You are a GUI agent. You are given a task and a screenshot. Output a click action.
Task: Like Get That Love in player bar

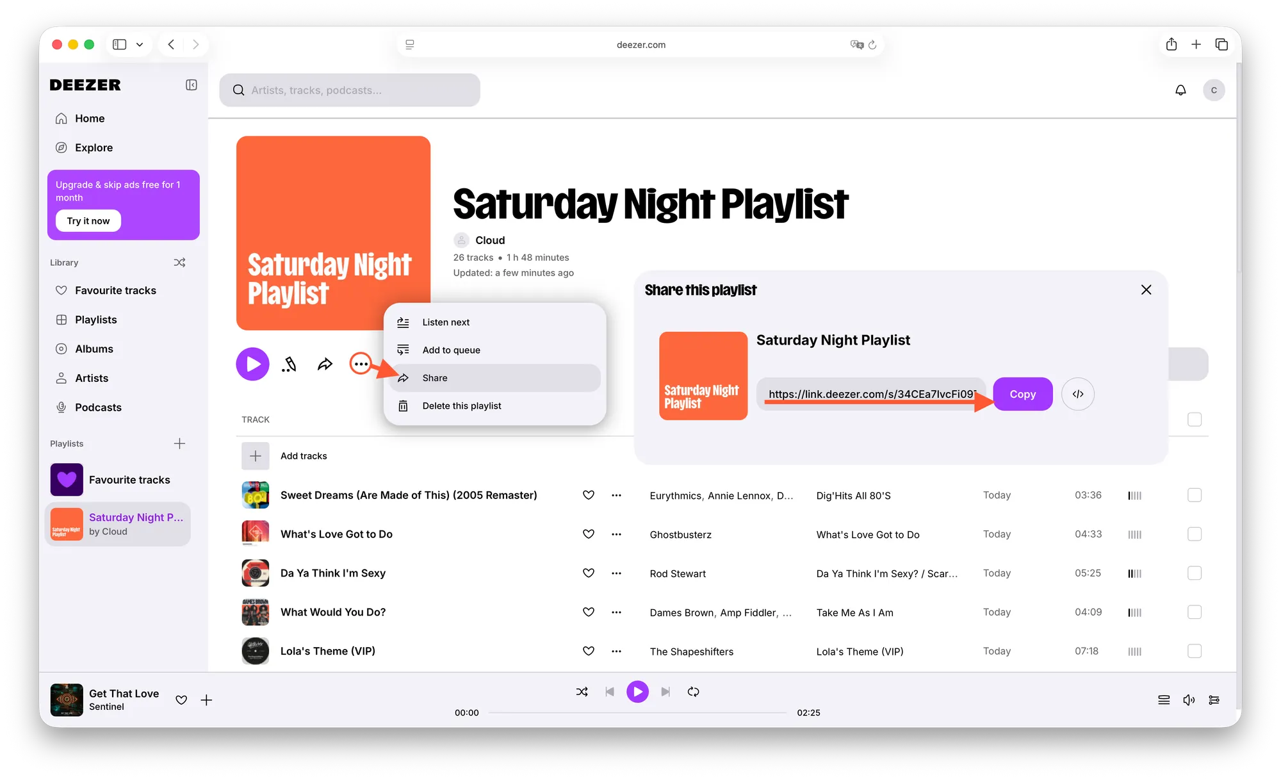click(181, 700)
